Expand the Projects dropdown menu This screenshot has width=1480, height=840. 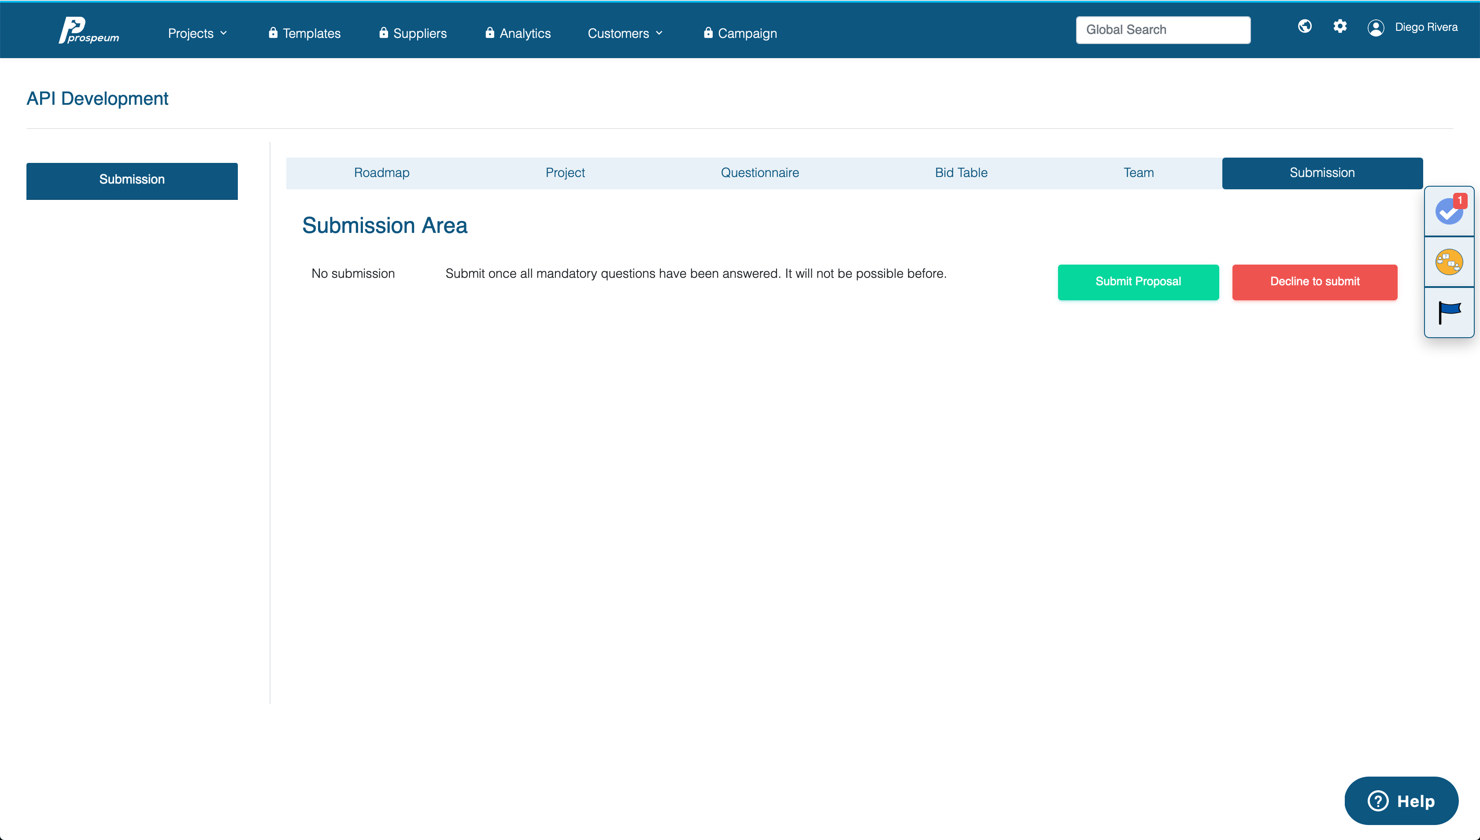(x=197, y=33)
